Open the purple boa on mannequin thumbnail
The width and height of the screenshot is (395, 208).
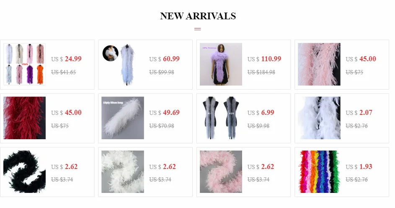221,64
